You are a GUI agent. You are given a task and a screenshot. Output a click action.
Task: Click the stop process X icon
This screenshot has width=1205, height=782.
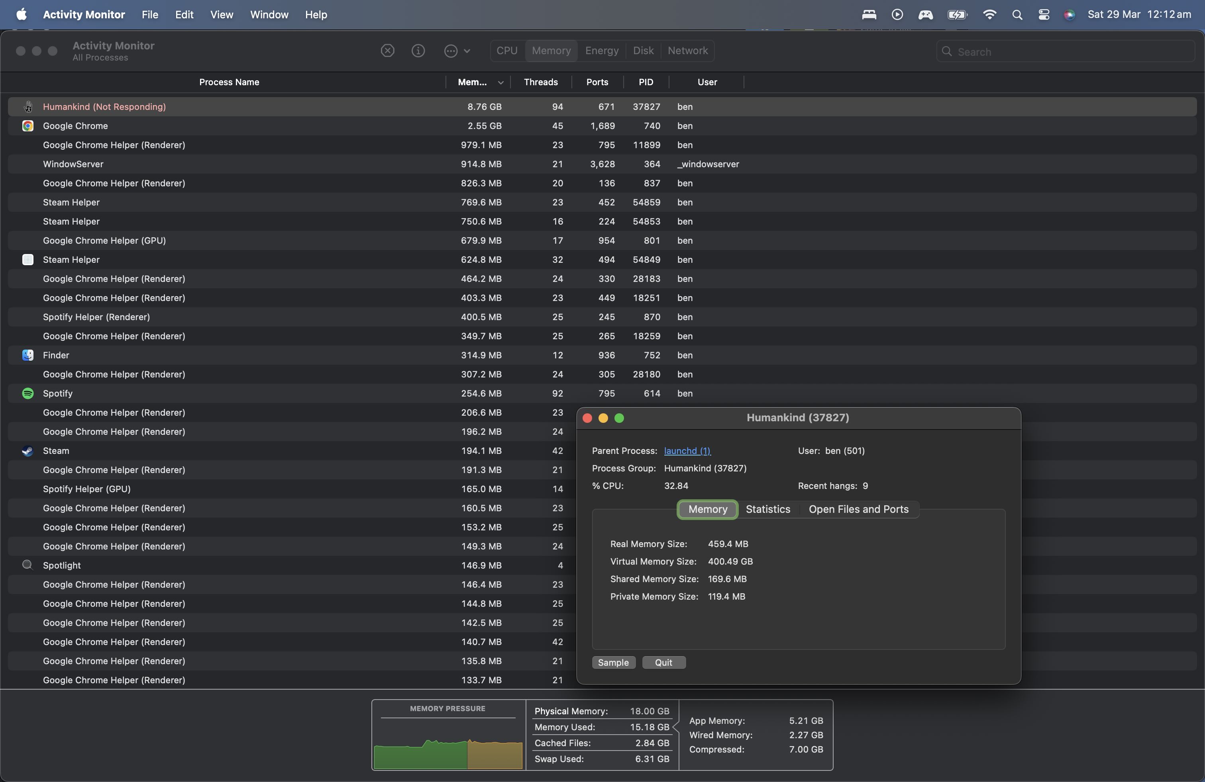tap(387, 51)
